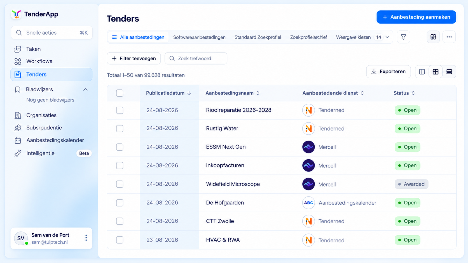468x263 pixels.
Task: Click the Organisaties building icon
Action: tap(18, 115)
